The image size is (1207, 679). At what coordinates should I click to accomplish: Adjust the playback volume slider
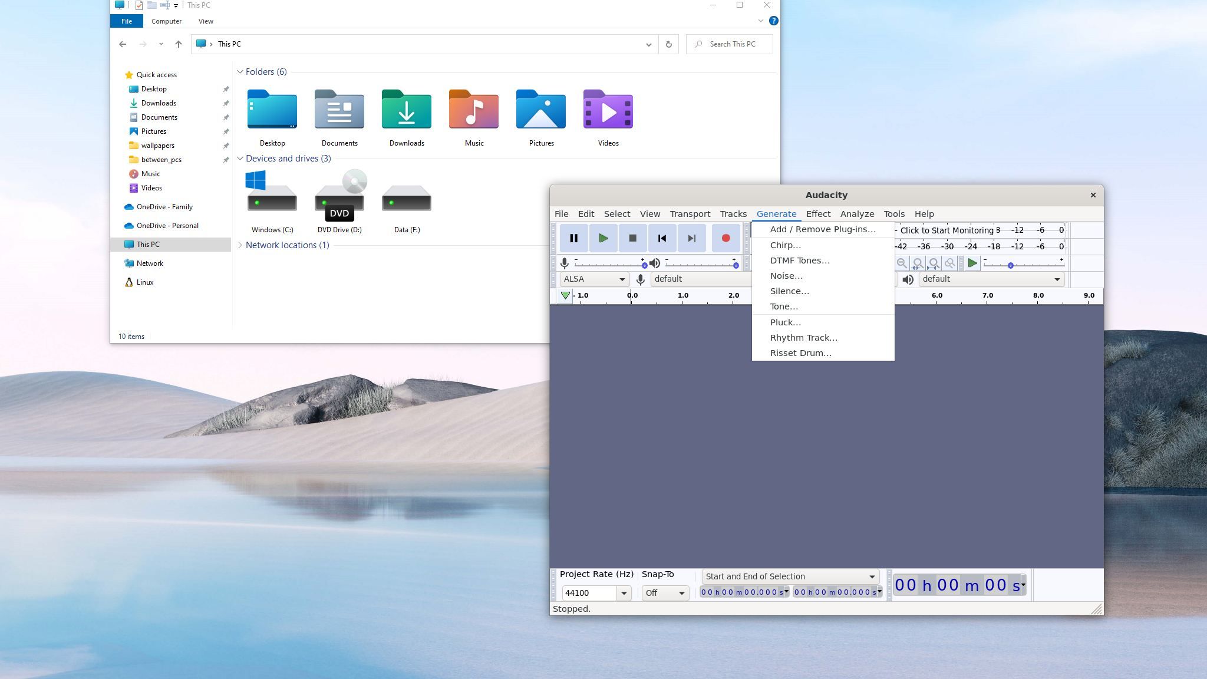701,263
